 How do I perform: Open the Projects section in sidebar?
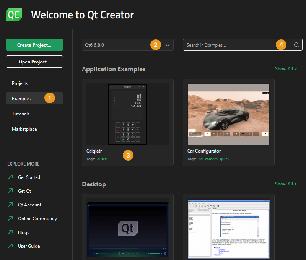tap(20, 83)
